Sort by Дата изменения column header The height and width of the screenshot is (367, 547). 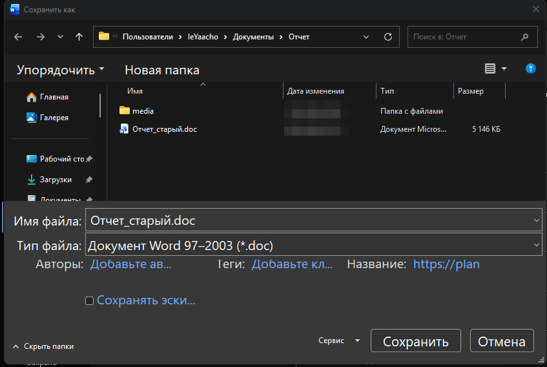[316, 91]
